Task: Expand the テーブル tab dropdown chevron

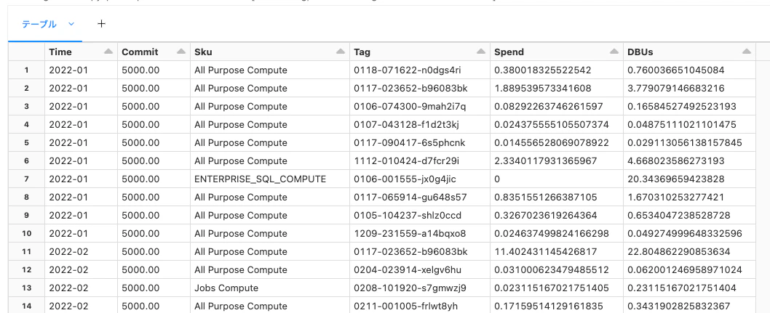Action: click(x=71, y=24)
